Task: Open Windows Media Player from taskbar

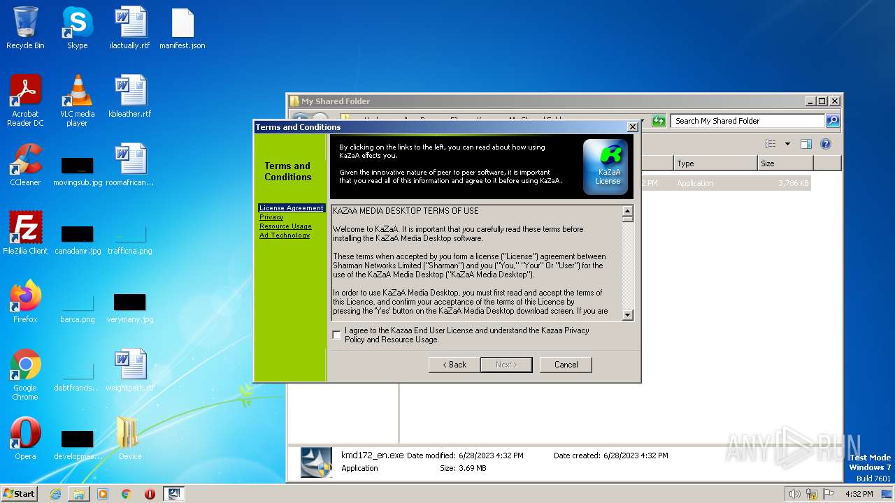Action: pyautogui.click(x=103, y=494)
